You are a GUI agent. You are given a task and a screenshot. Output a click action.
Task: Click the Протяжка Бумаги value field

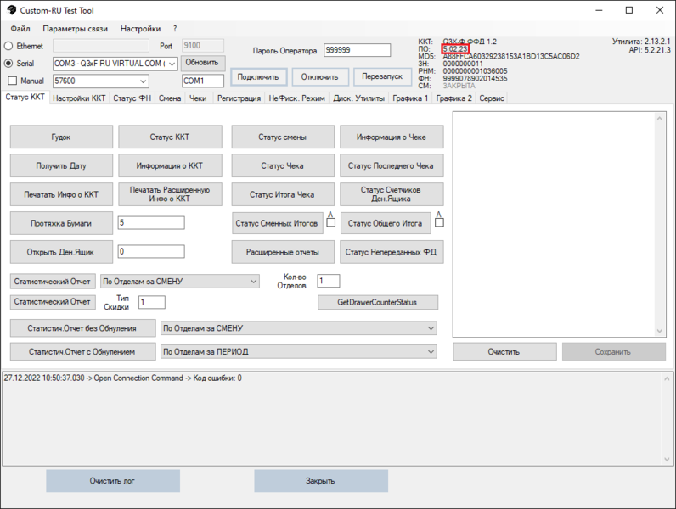151,223
